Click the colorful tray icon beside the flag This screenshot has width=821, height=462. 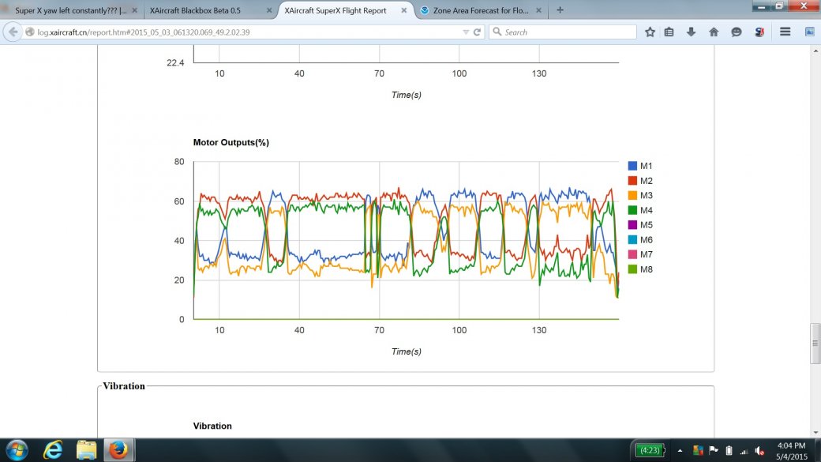pyautogui.click(x=697, y=450)
